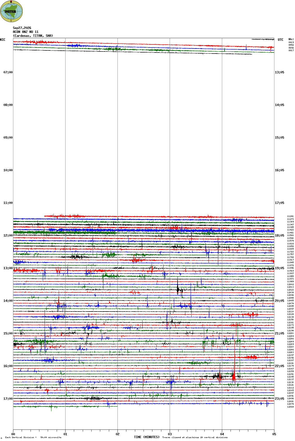
Task: Click the NIC timezone label
Action: pos(3,40)
